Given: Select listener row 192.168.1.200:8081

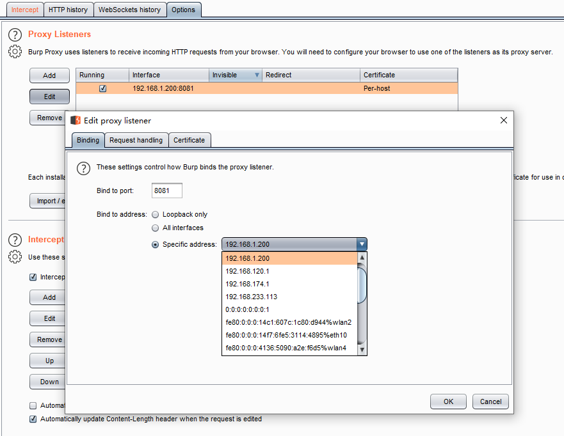Looking at the screenshot, I should pos(267,88).
